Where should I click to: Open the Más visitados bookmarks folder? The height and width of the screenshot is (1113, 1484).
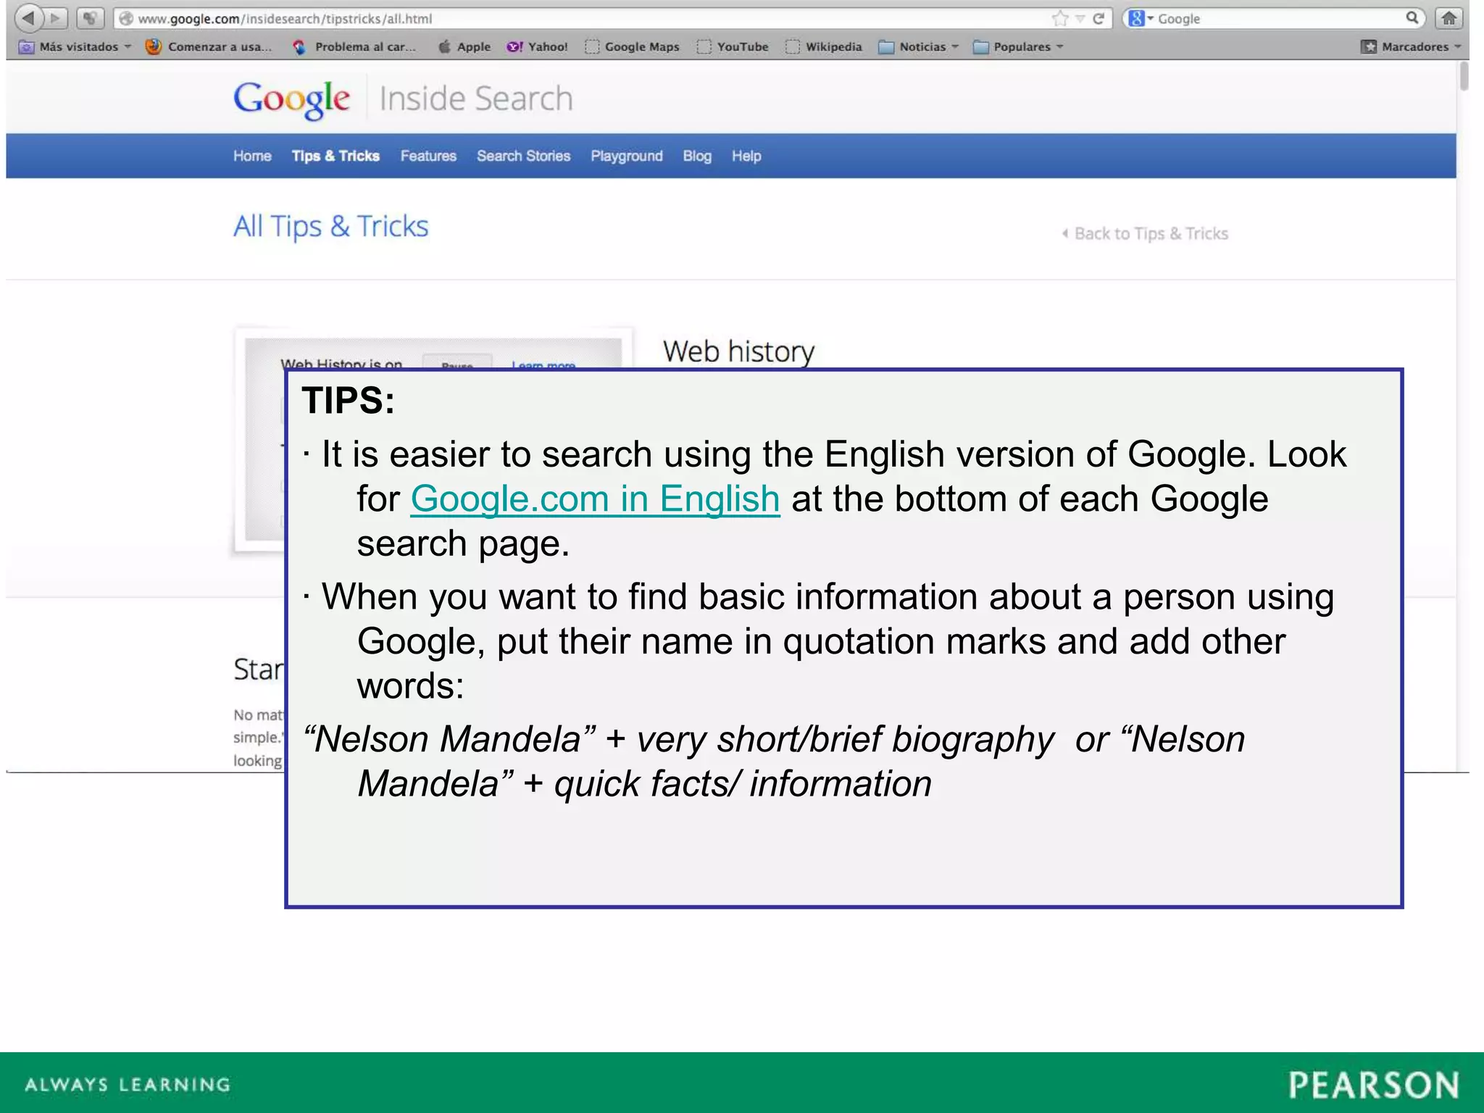(75, 47)
